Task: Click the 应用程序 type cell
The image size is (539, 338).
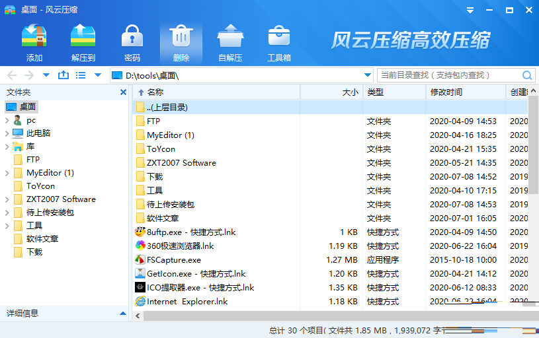Action: (383, 260)
